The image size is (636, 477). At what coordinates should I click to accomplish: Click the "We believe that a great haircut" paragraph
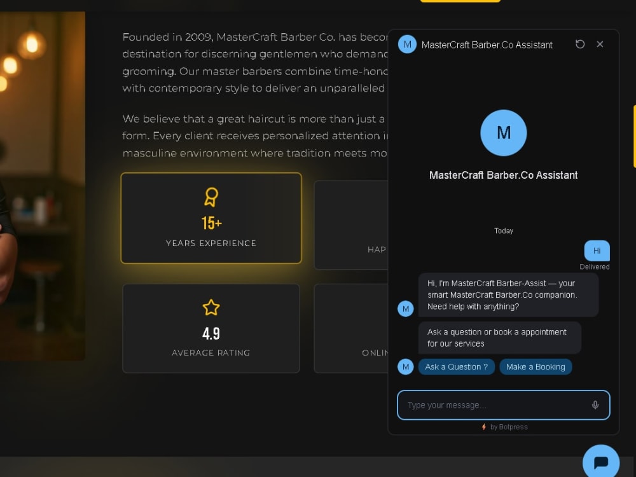255,136
